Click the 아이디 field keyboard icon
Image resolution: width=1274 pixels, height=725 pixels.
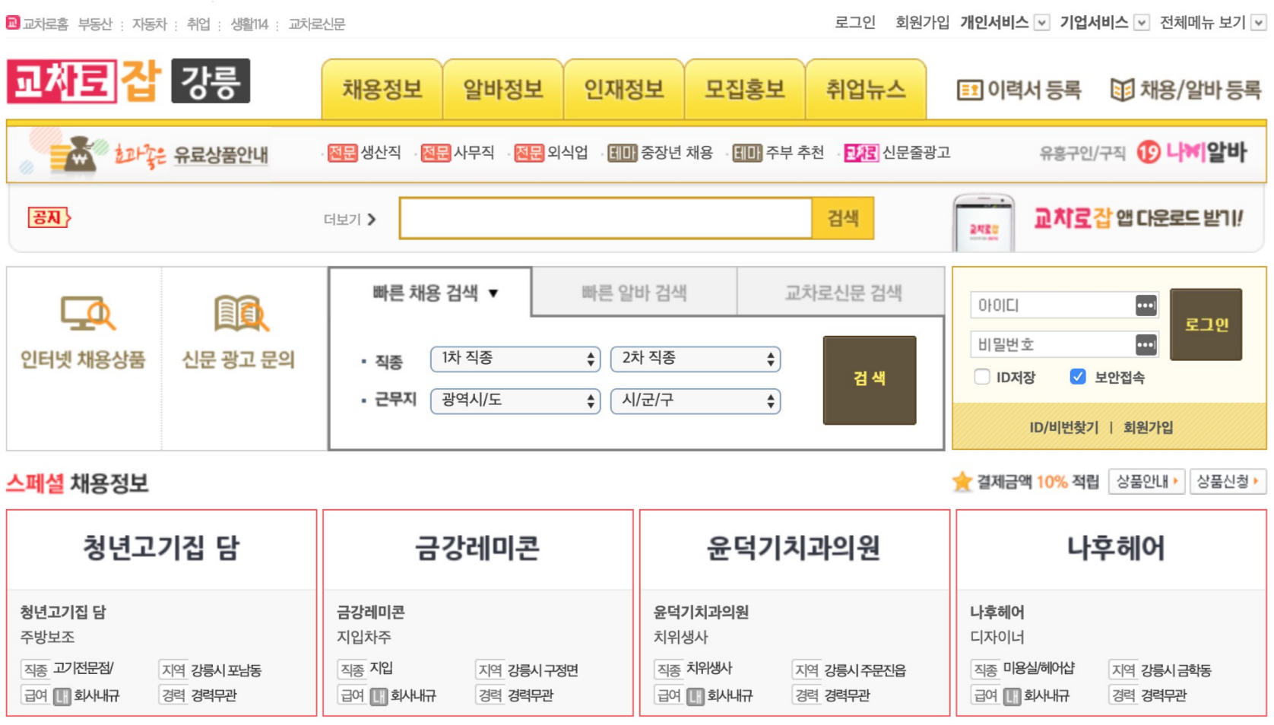pos(1146,306)
